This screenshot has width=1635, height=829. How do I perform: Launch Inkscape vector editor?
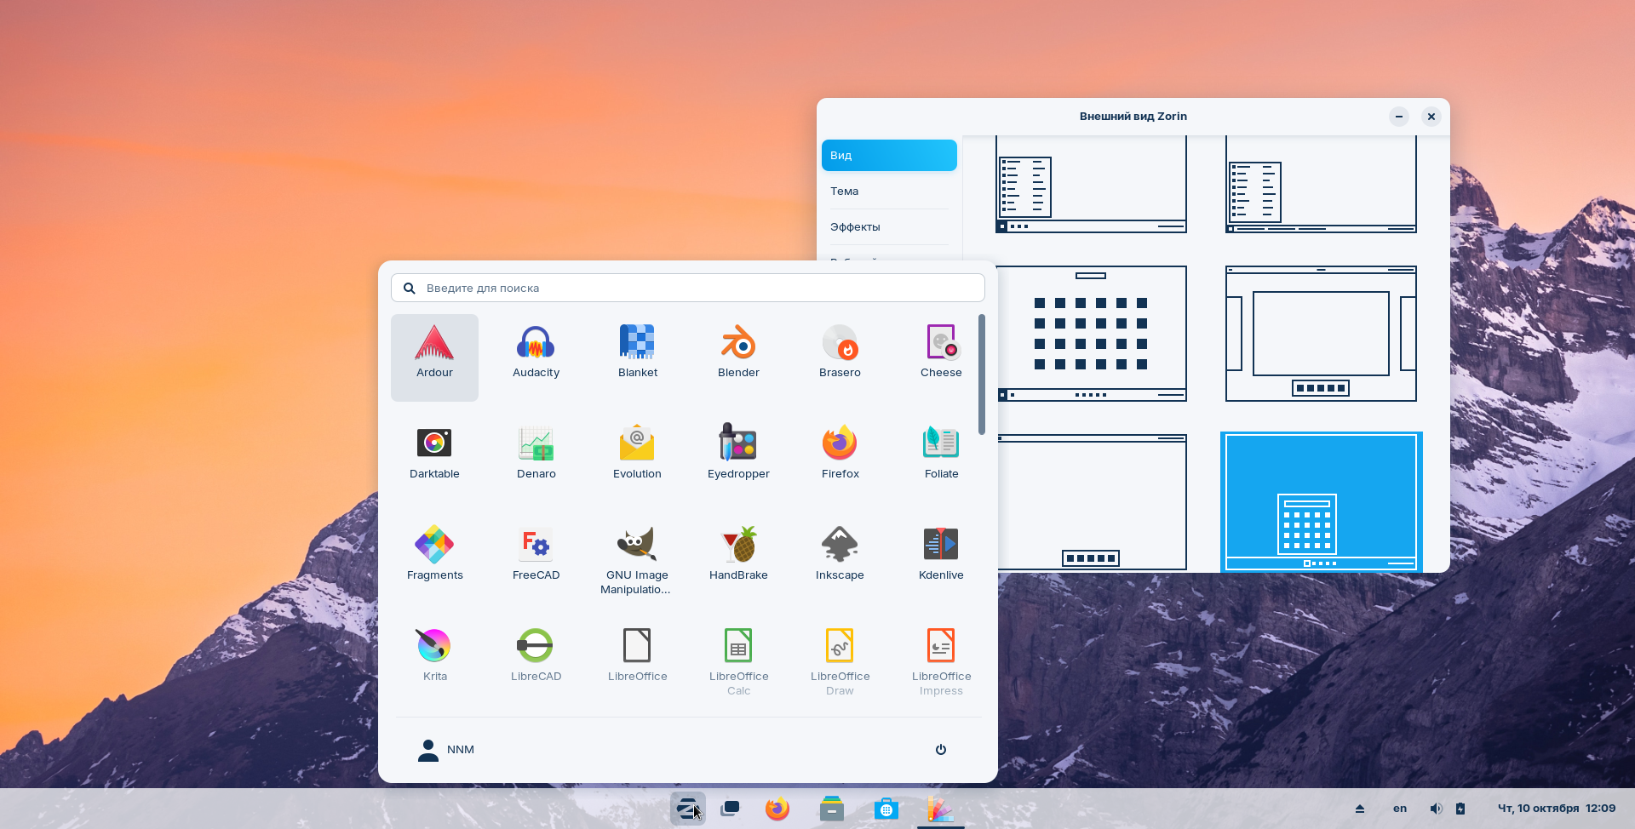840,560
